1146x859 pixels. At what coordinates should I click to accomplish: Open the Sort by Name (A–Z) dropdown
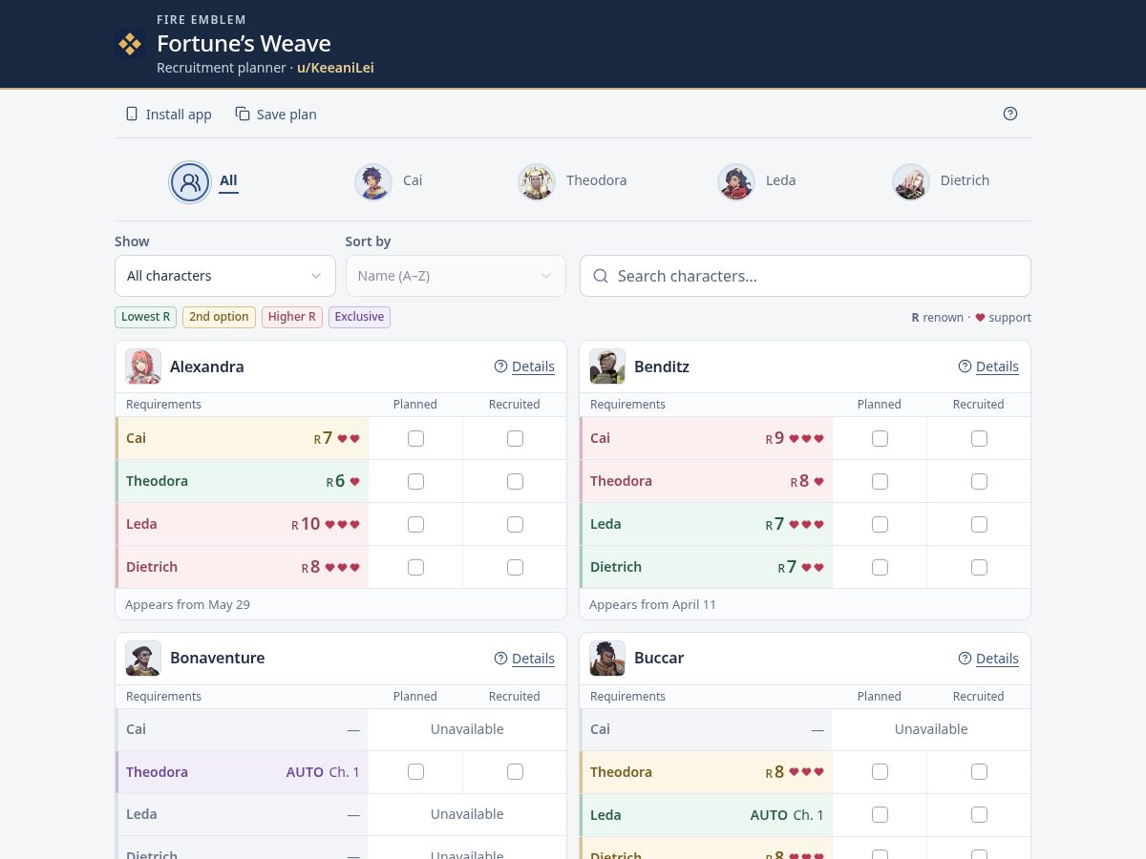[456, 276]
